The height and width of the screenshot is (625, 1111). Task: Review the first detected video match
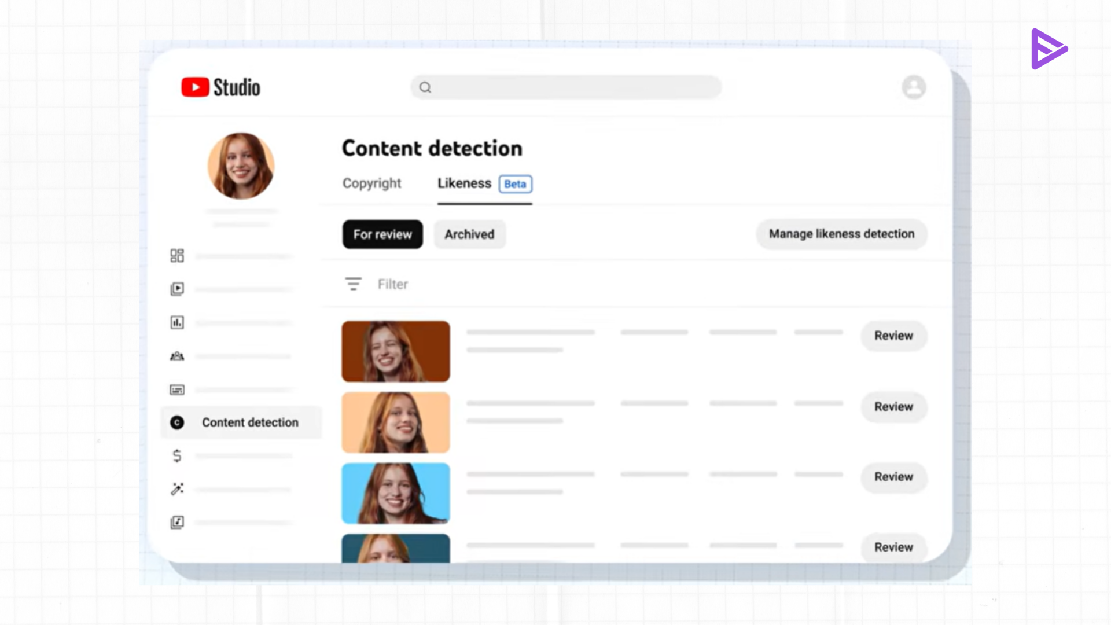(893, 336)
